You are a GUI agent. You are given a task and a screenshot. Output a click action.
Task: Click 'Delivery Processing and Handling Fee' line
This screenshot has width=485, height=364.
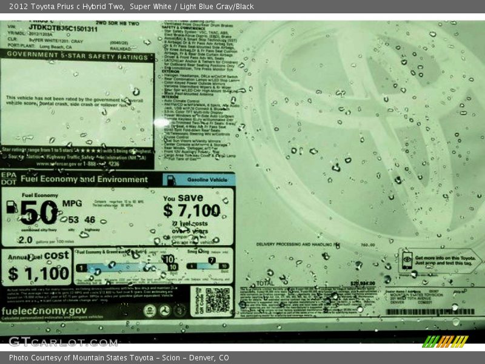tap(298, 244)
